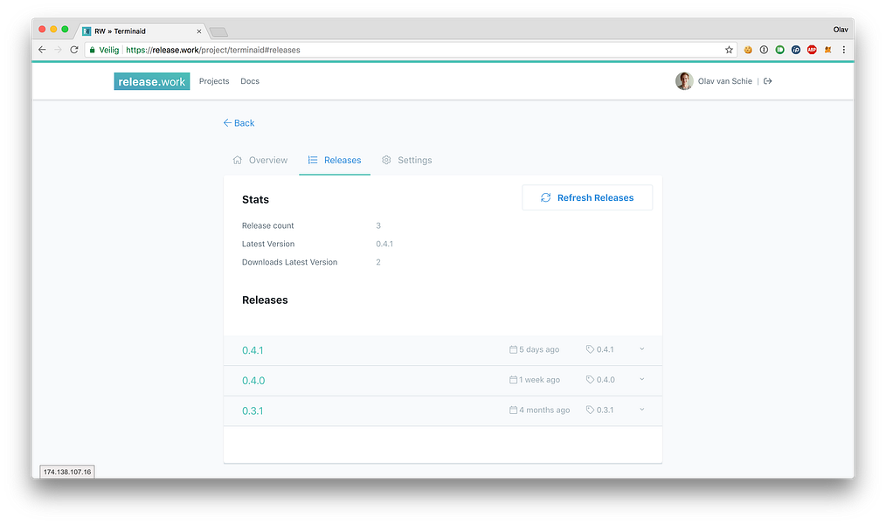Open the 1Password extension icon
The width and height of the screenshot is (886, 524).
click(764, 50)
